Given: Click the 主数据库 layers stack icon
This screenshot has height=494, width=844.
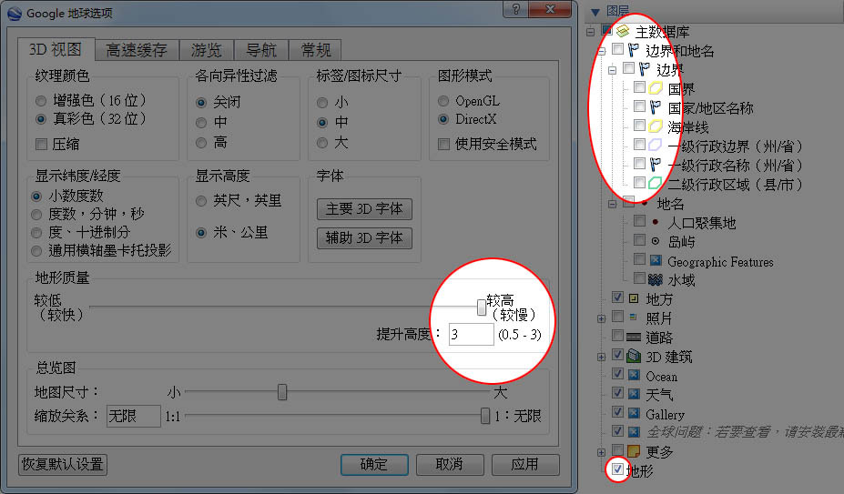Looking at the screenshot, I should click(623, 31).
